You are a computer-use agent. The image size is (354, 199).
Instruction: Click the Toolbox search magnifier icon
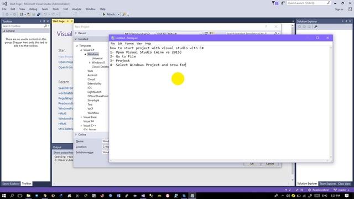point(45,26)
